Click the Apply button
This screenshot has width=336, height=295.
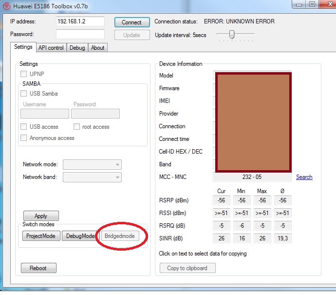click(41, 216)
